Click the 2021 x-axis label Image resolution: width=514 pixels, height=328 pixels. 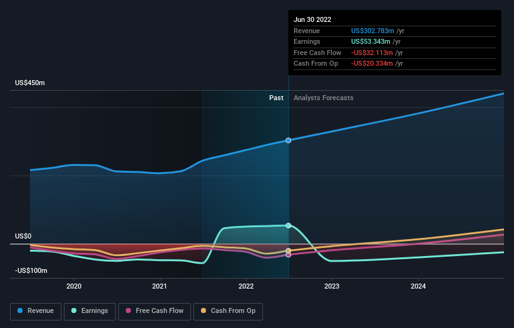(x=159, y=286)
